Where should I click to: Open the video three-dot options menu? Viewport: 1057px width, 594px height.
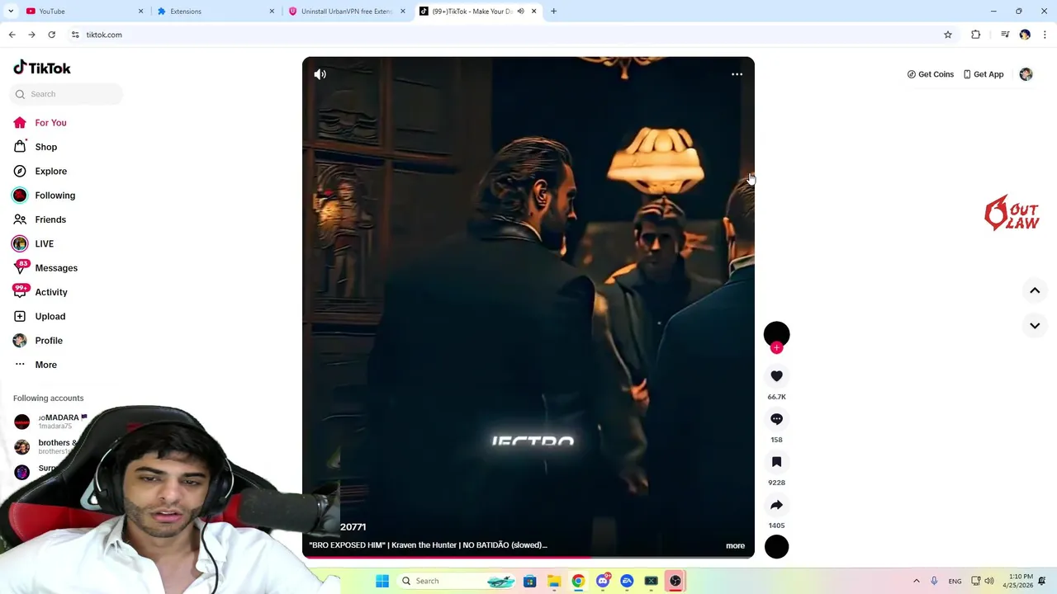[737, 74]
